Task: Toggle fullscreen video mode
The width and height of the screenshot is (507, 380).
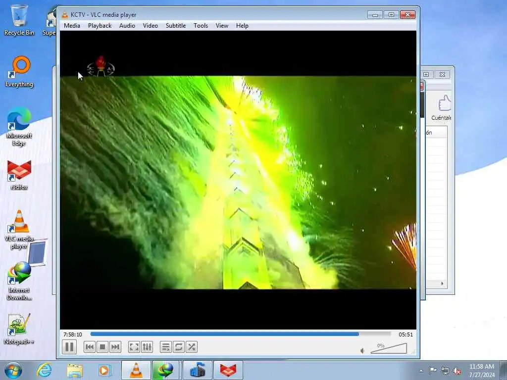Action: [x=134, y=347]
